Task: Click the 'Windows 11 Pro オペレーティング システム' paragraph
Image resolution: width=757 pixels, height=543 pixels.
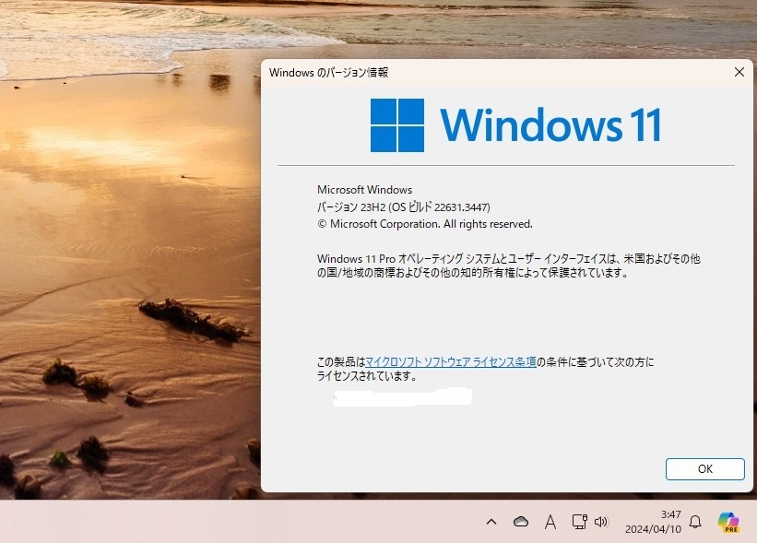Action: click(508, 266)
